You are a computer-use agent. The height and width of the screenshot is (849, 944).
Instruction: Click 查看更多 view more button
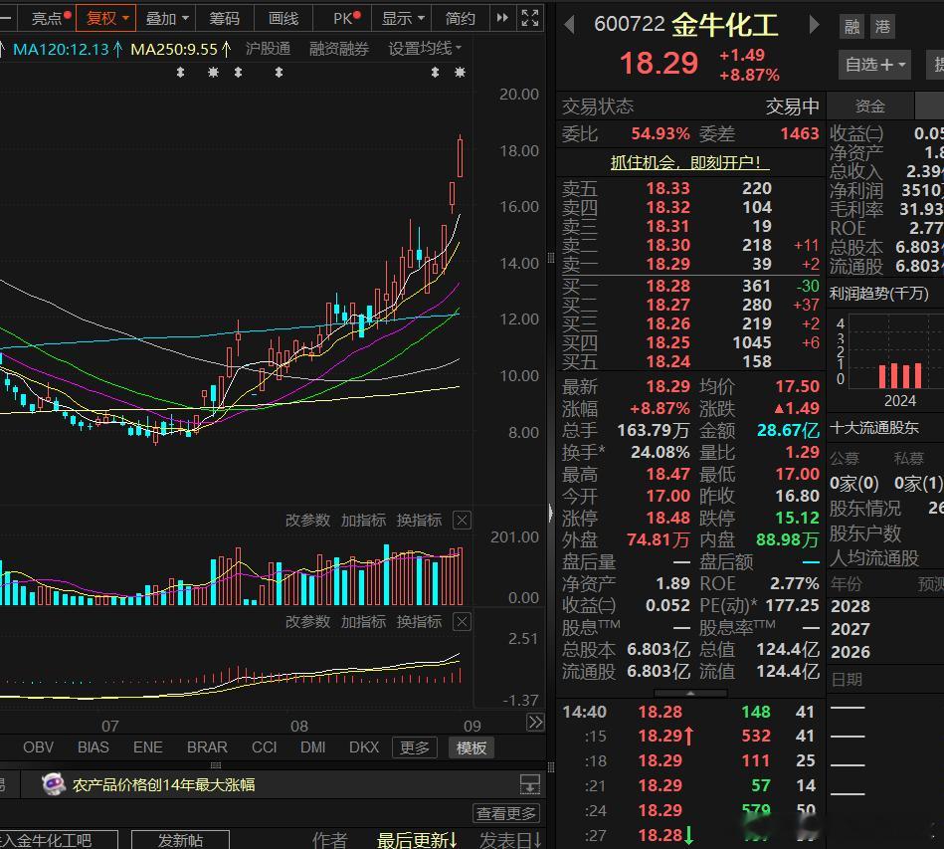[x=506, y=813]
